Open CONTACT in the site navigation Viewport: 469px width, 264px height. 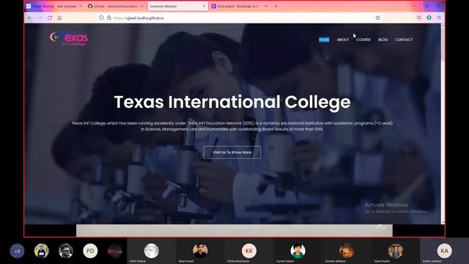(x=404, y=40)
